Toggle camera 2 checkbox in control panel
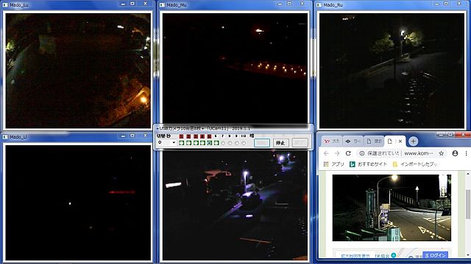This screenshot has height=264, width=471. click(x=188, y=143)
